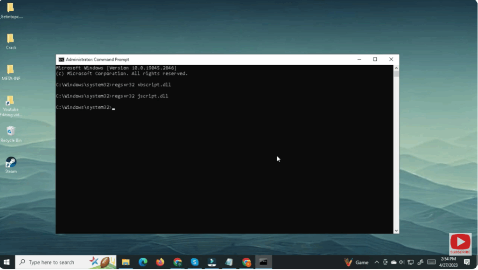Screen dimensions: 478x270
Task: Launch Firefox from the taskbar
Action: coord(160,262)
